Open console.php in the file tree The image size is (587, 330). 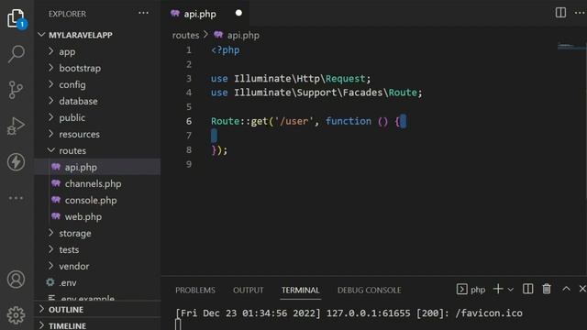[91, 200]
